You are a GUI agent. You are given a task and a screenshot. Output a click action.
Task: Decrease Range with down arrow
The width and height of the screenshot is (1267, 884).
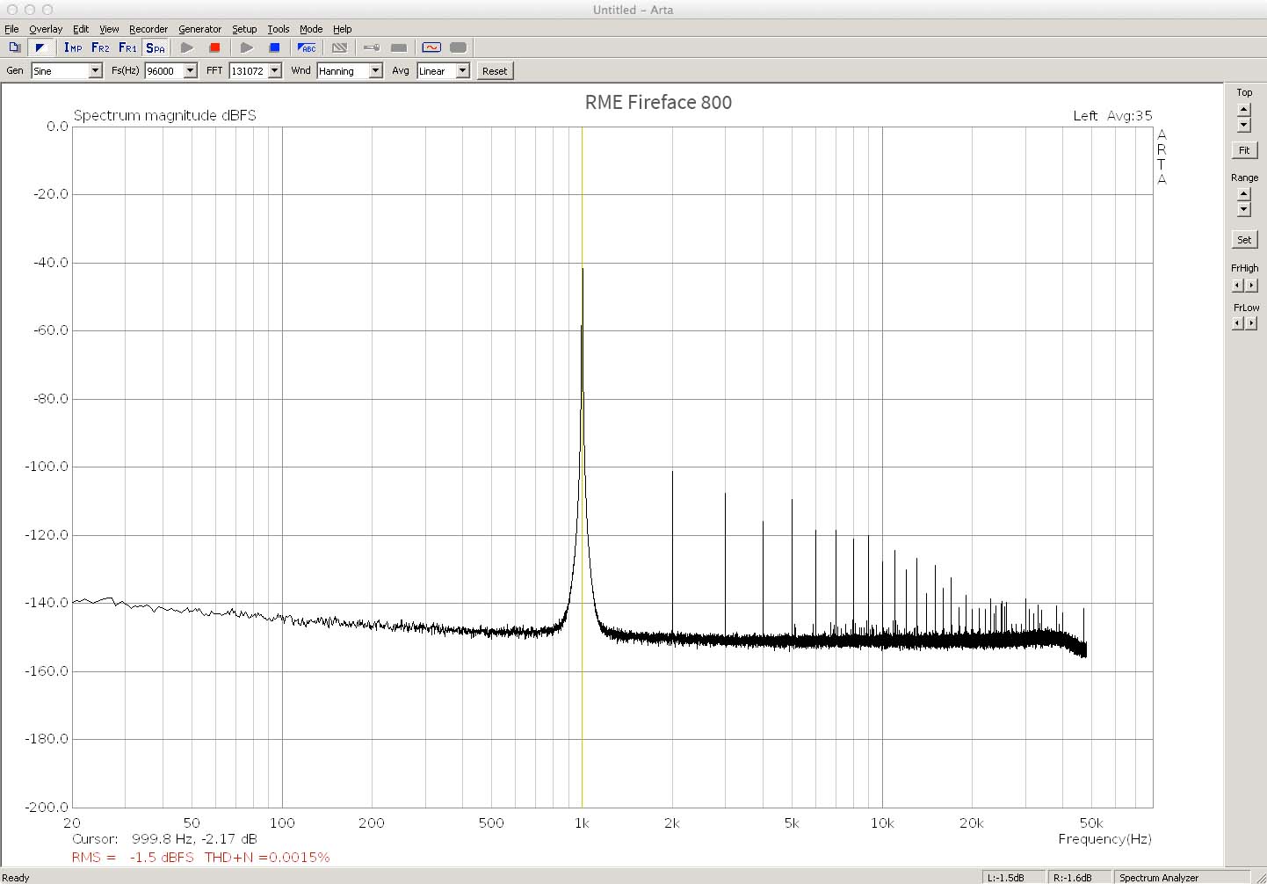pos(1243,209)
